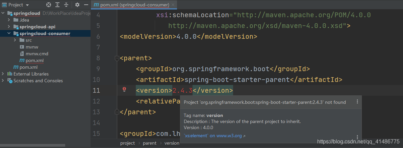Expand the .idea folder
Image resolution: width=403 pixels, height=148 pixels.
click(x=9, y=20)
